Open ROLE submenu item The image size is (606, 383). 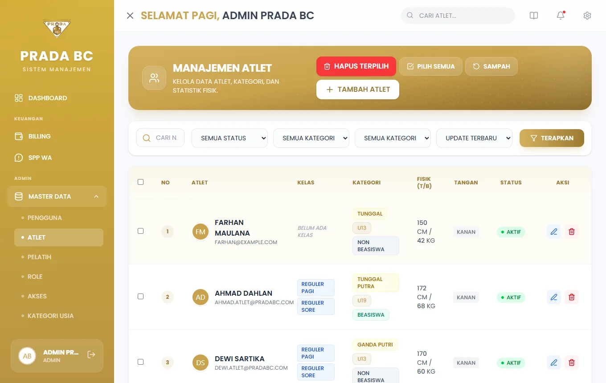(x=59, y=277)
